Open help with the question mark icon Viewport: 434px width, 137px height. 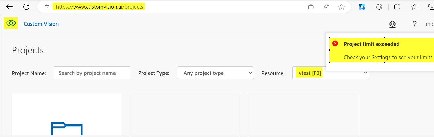[x=415, y=24]
